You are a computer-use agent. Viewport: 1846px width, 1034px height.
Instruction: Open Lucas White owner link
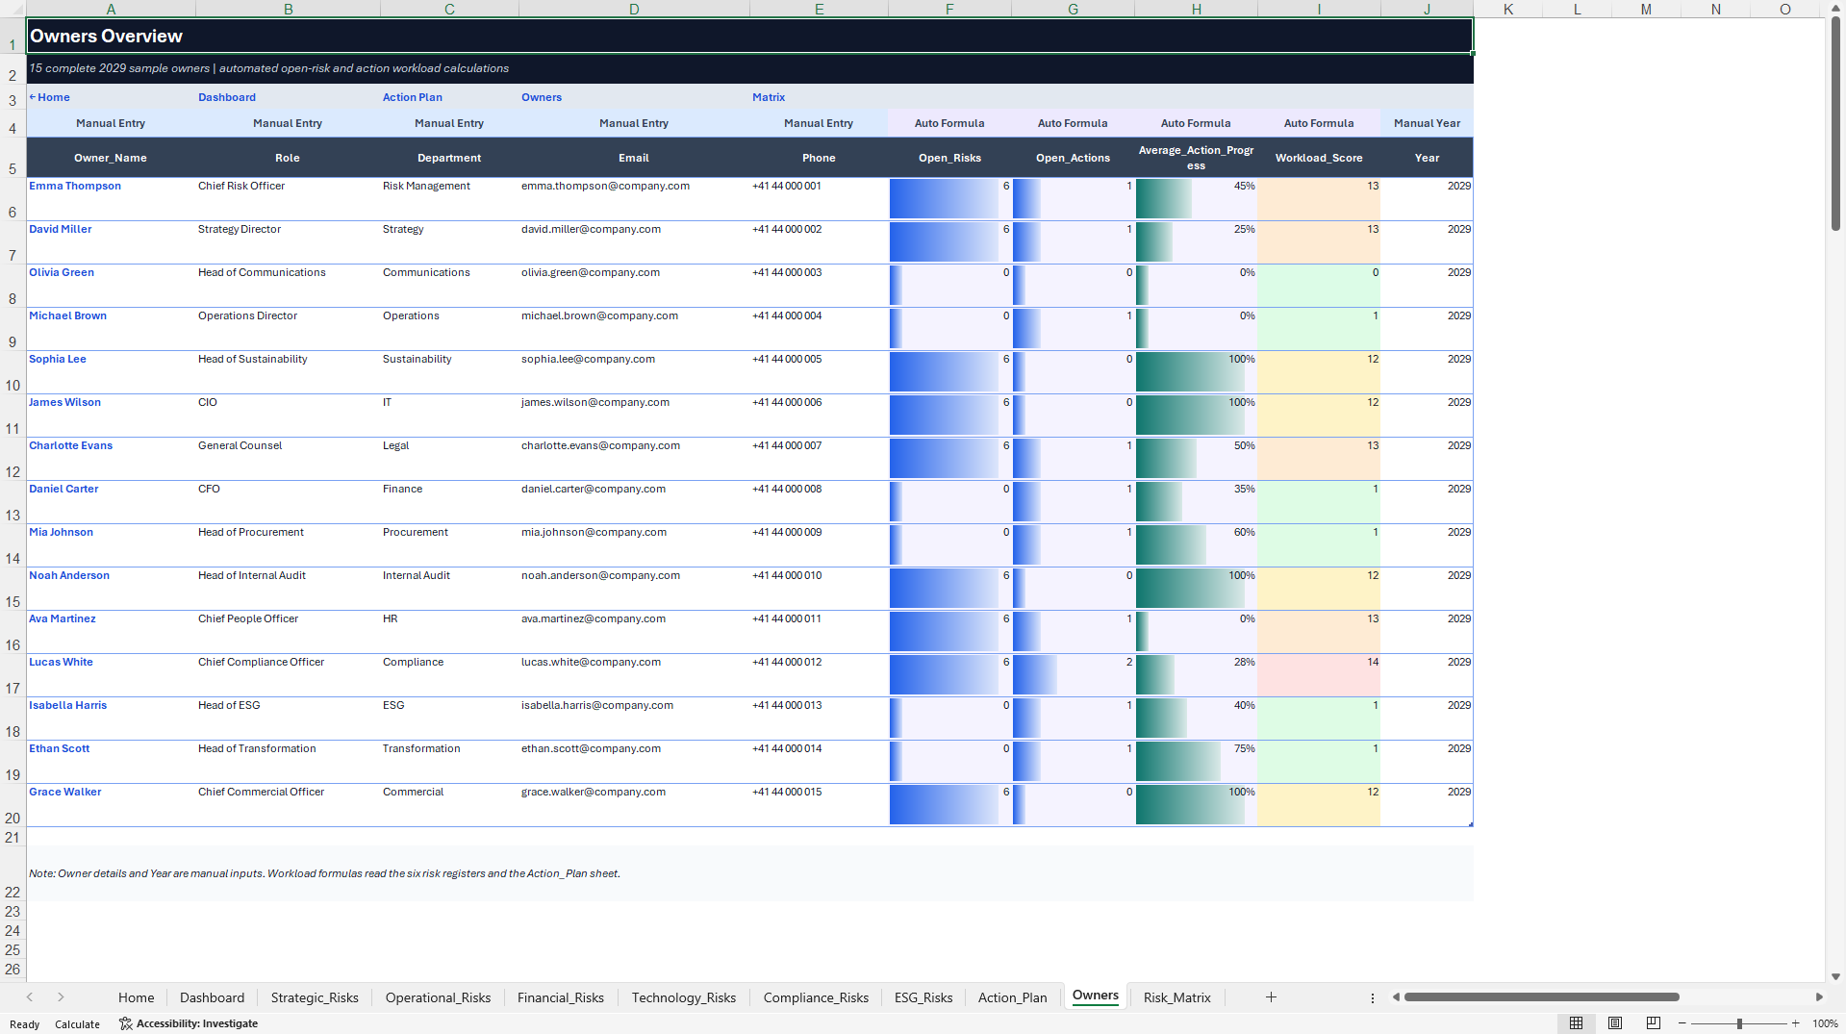61,662
